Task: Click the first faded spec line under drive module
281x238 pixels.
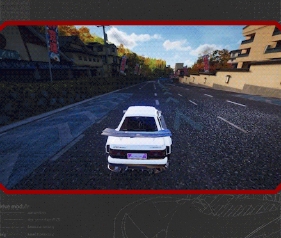Action: (x=36, y=212)
